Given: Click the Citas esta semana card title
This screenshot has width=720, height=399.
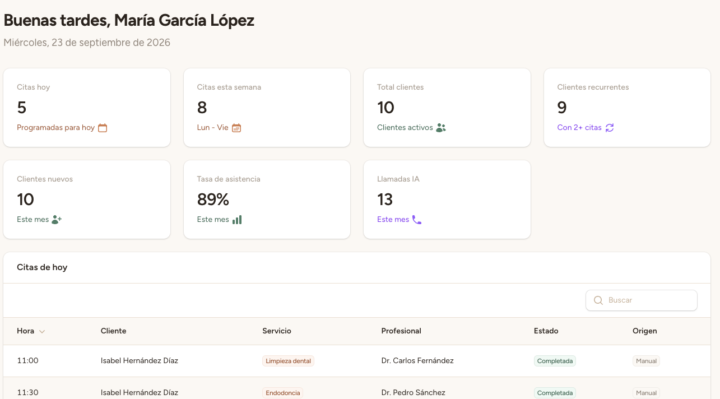Looking at the screenshot, I should click(x=229, y=87).
